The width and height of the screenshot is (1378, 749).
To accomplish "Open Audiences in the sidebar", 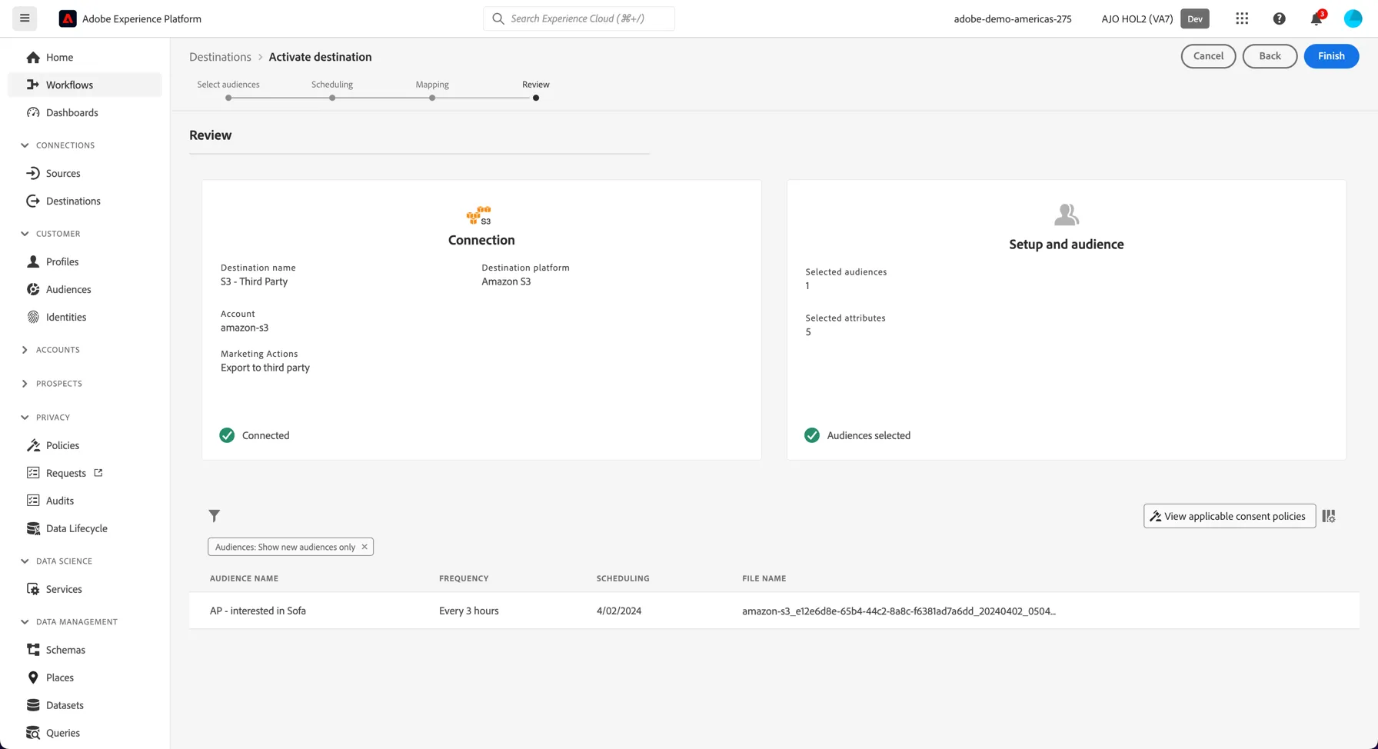I will pos(85,289).
